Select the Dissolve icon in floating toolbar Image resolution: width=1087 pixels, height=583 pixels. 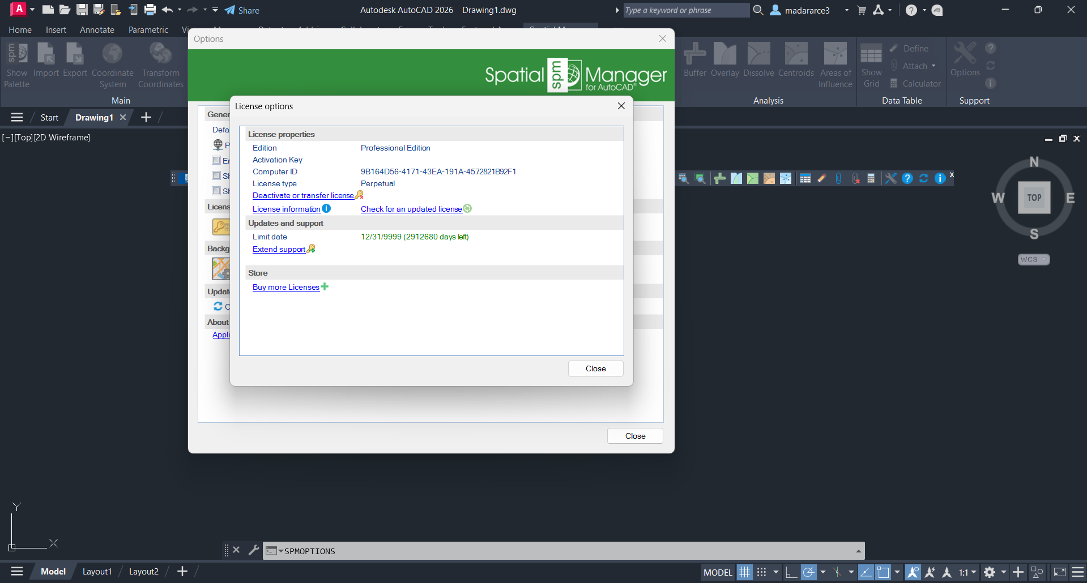752,178
